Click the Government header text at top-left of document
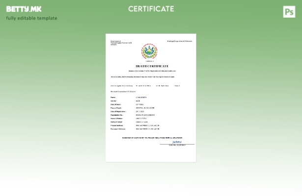This screenshot has width=302, height=196. click(x=121, y=43)
